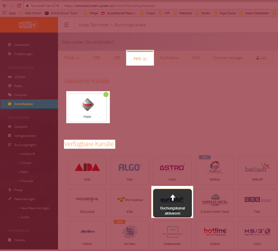
Task: Switch to the RMS tab
Action: pyautogui.click(x=196, y=58)
